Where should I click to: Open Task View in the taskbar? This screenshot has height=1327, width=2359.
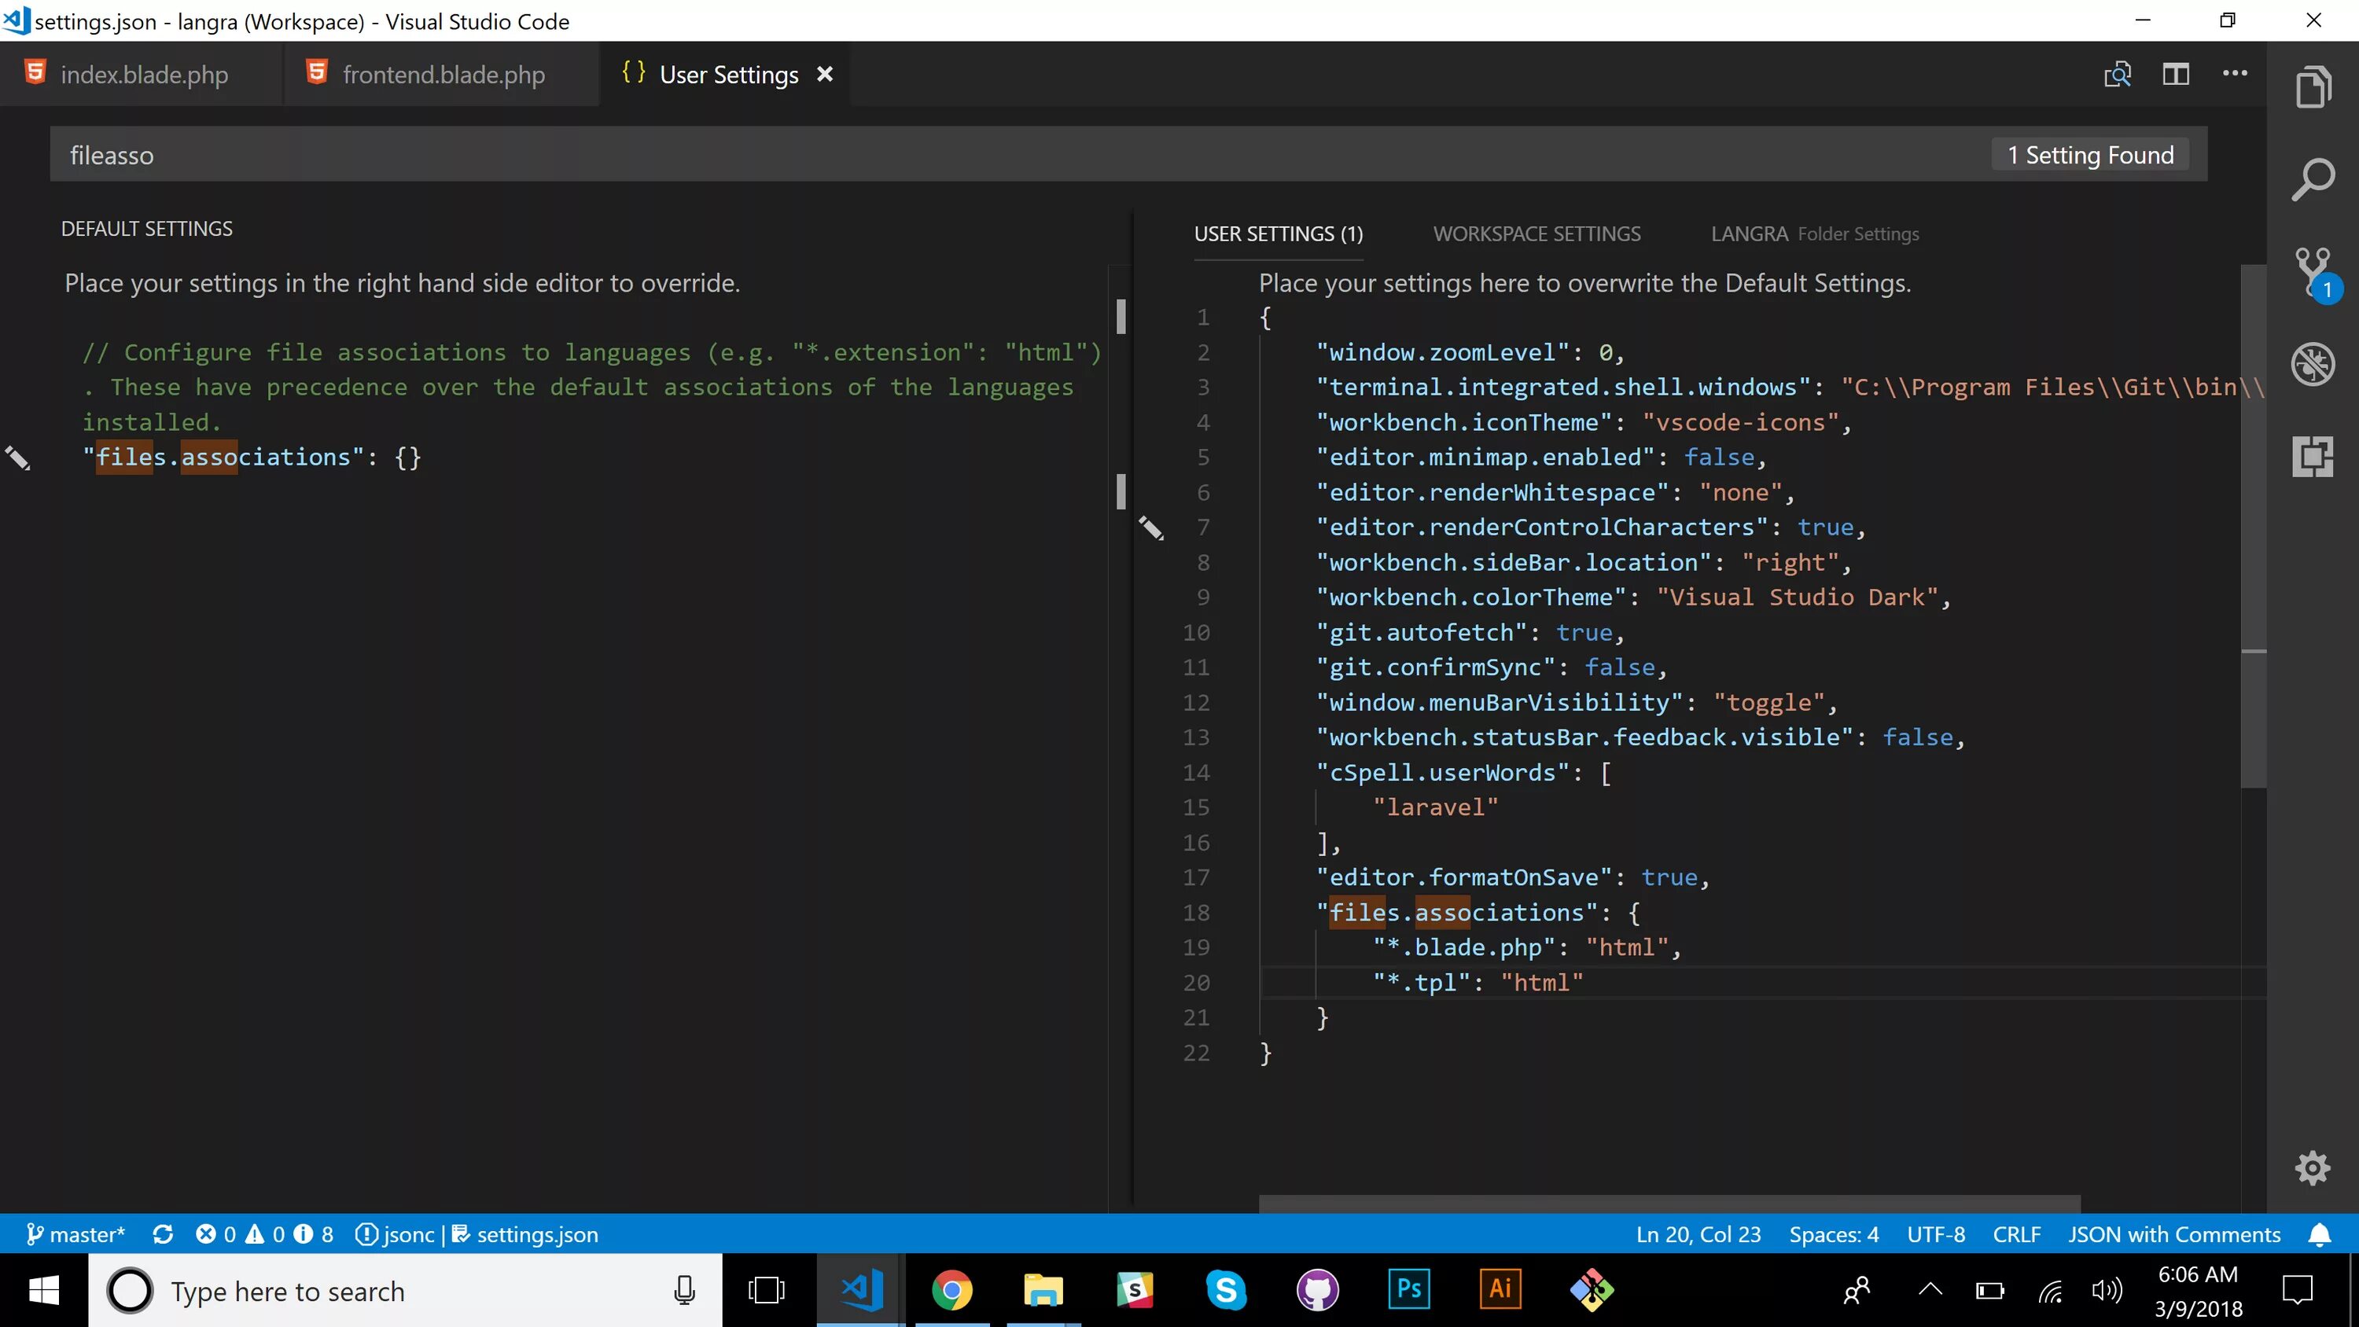766,1290
